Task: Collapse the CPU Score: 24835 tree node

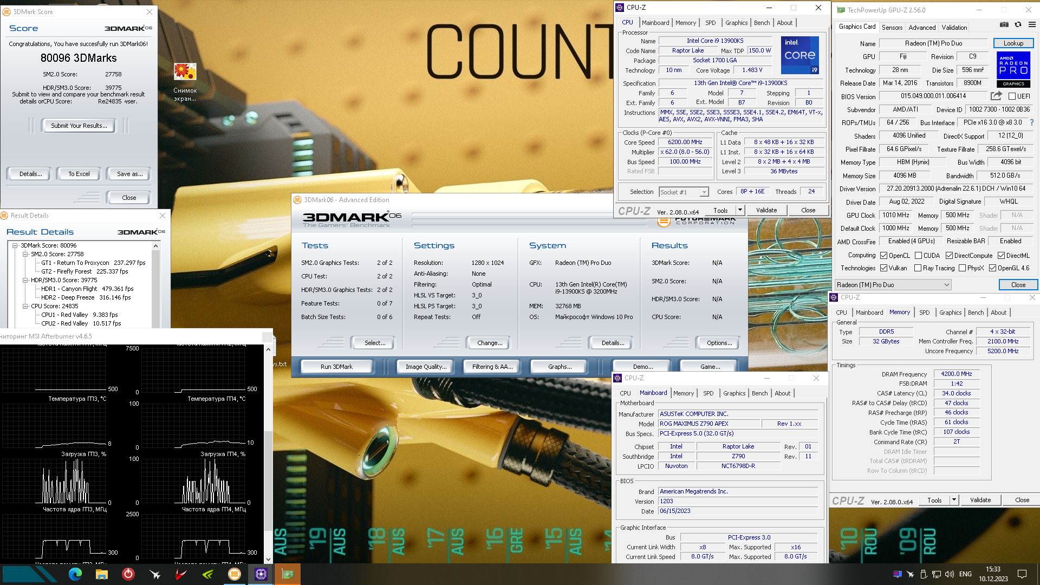Action: click(x=25, y=306)
